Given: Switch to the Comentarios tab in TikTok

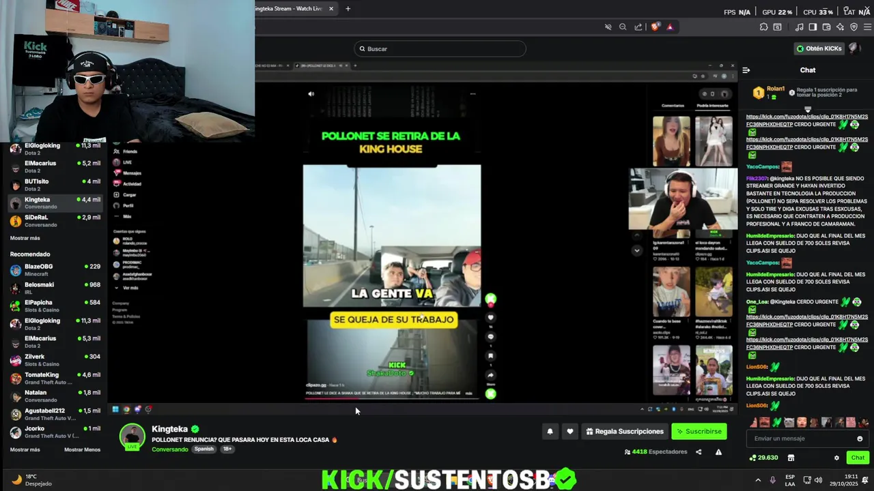Looking at the screenshot, I should (673, 106).
